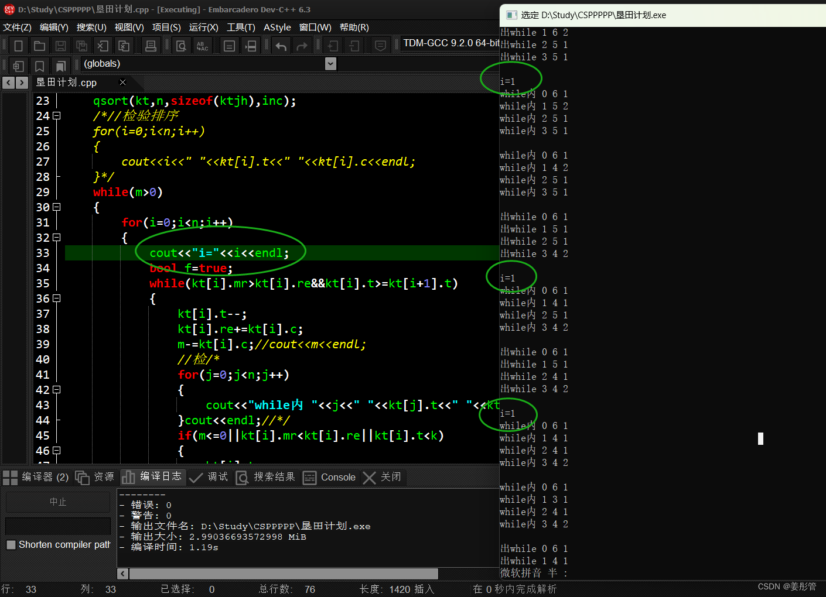The height and width of the screenshot is (597, 826).
Task: Switch to the 编译日志 tab
Action: (152, 477)
